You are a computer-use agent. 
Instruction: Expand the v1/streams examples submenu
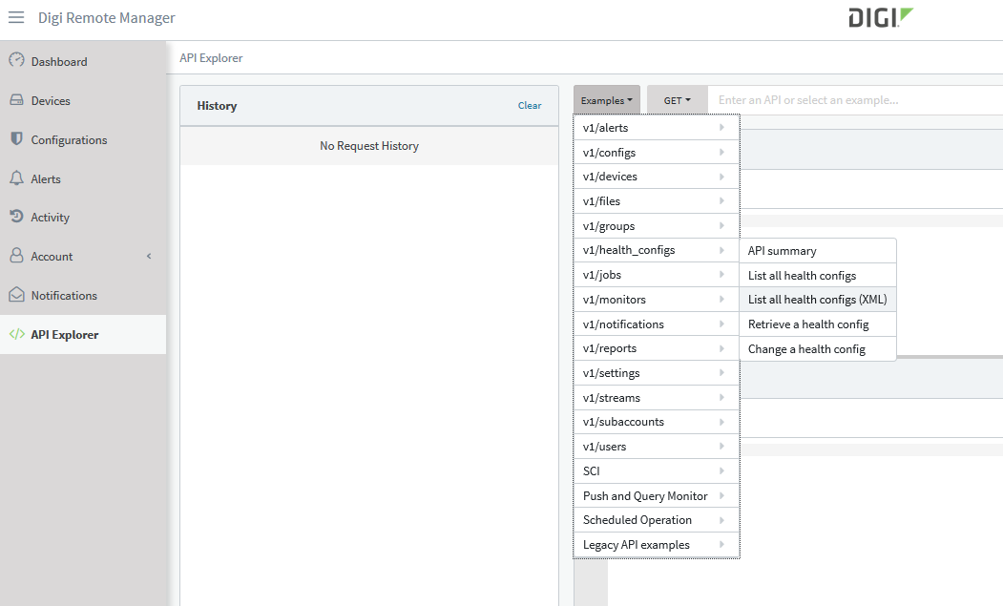pos(657,397)
